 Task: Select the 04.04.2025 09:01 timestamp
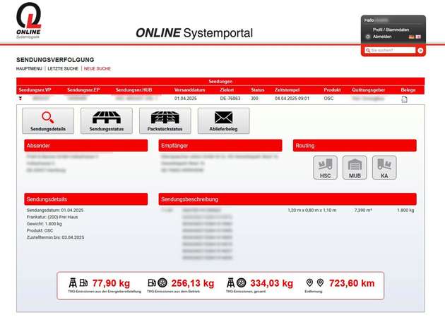pyautogui.click(x=292, y=99)
